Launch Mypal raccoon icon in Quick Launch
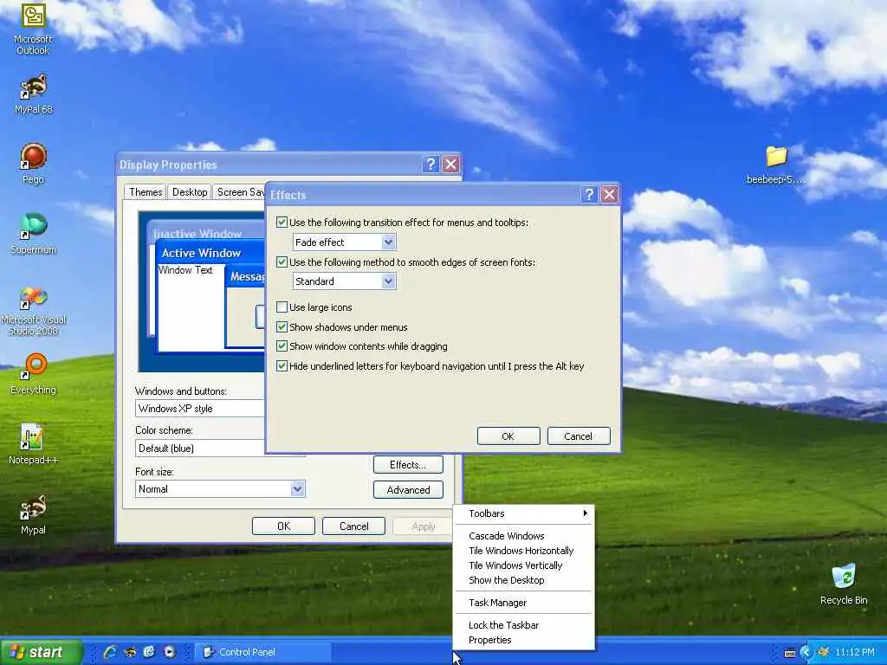The height and width of the screenshot is (665, 887). click(x=130, y=652)
